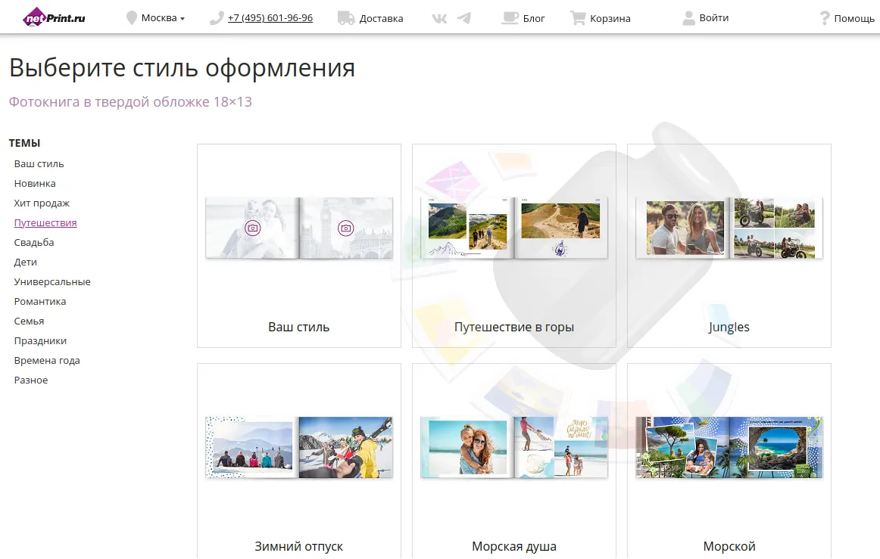Click the VK social network icon
The width and height of the screenshot is (880, 559).
pos(438,17)
